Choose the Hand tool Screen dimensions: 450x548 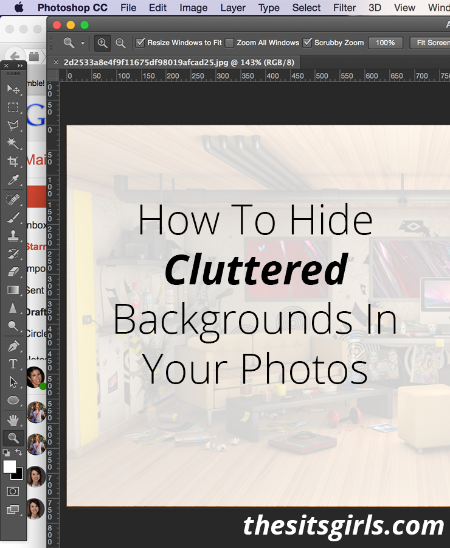[13, 420]
